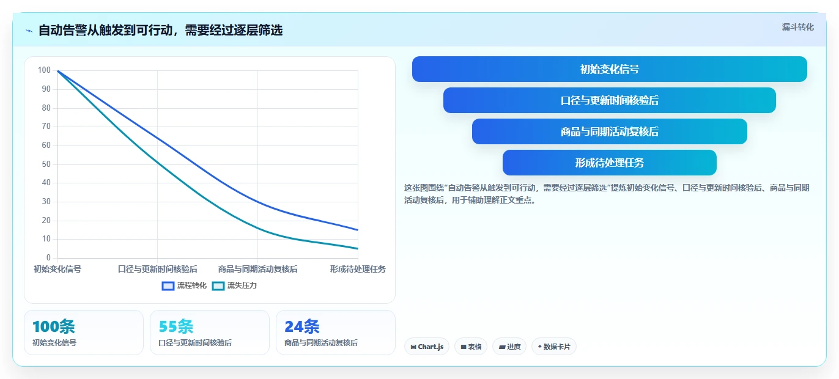Click the y-axis value 100
The width and height of the screenshot is (839, 379).
pos(44,70)
